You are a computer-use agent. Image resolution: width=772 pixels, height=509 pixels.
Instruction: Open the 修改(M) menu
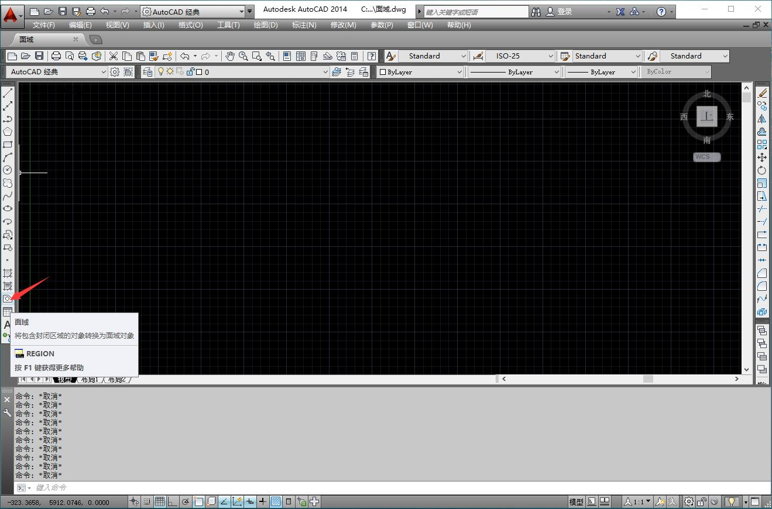point(344,25)
